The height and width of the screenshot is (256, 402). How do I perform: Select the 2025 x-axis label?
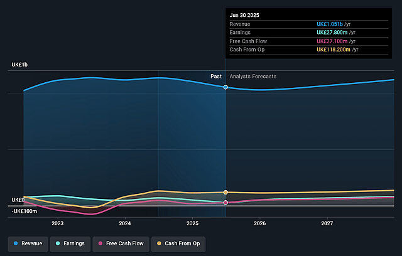193,223
